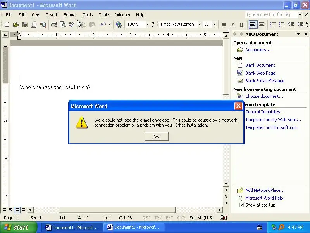Click the Increase Indent icon
The width and height of the screenshot is (310, 233).
click(x=300, y=24)
